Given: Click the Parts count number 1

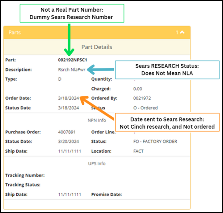Looking at the screenshot, I should tap(177, 32).
